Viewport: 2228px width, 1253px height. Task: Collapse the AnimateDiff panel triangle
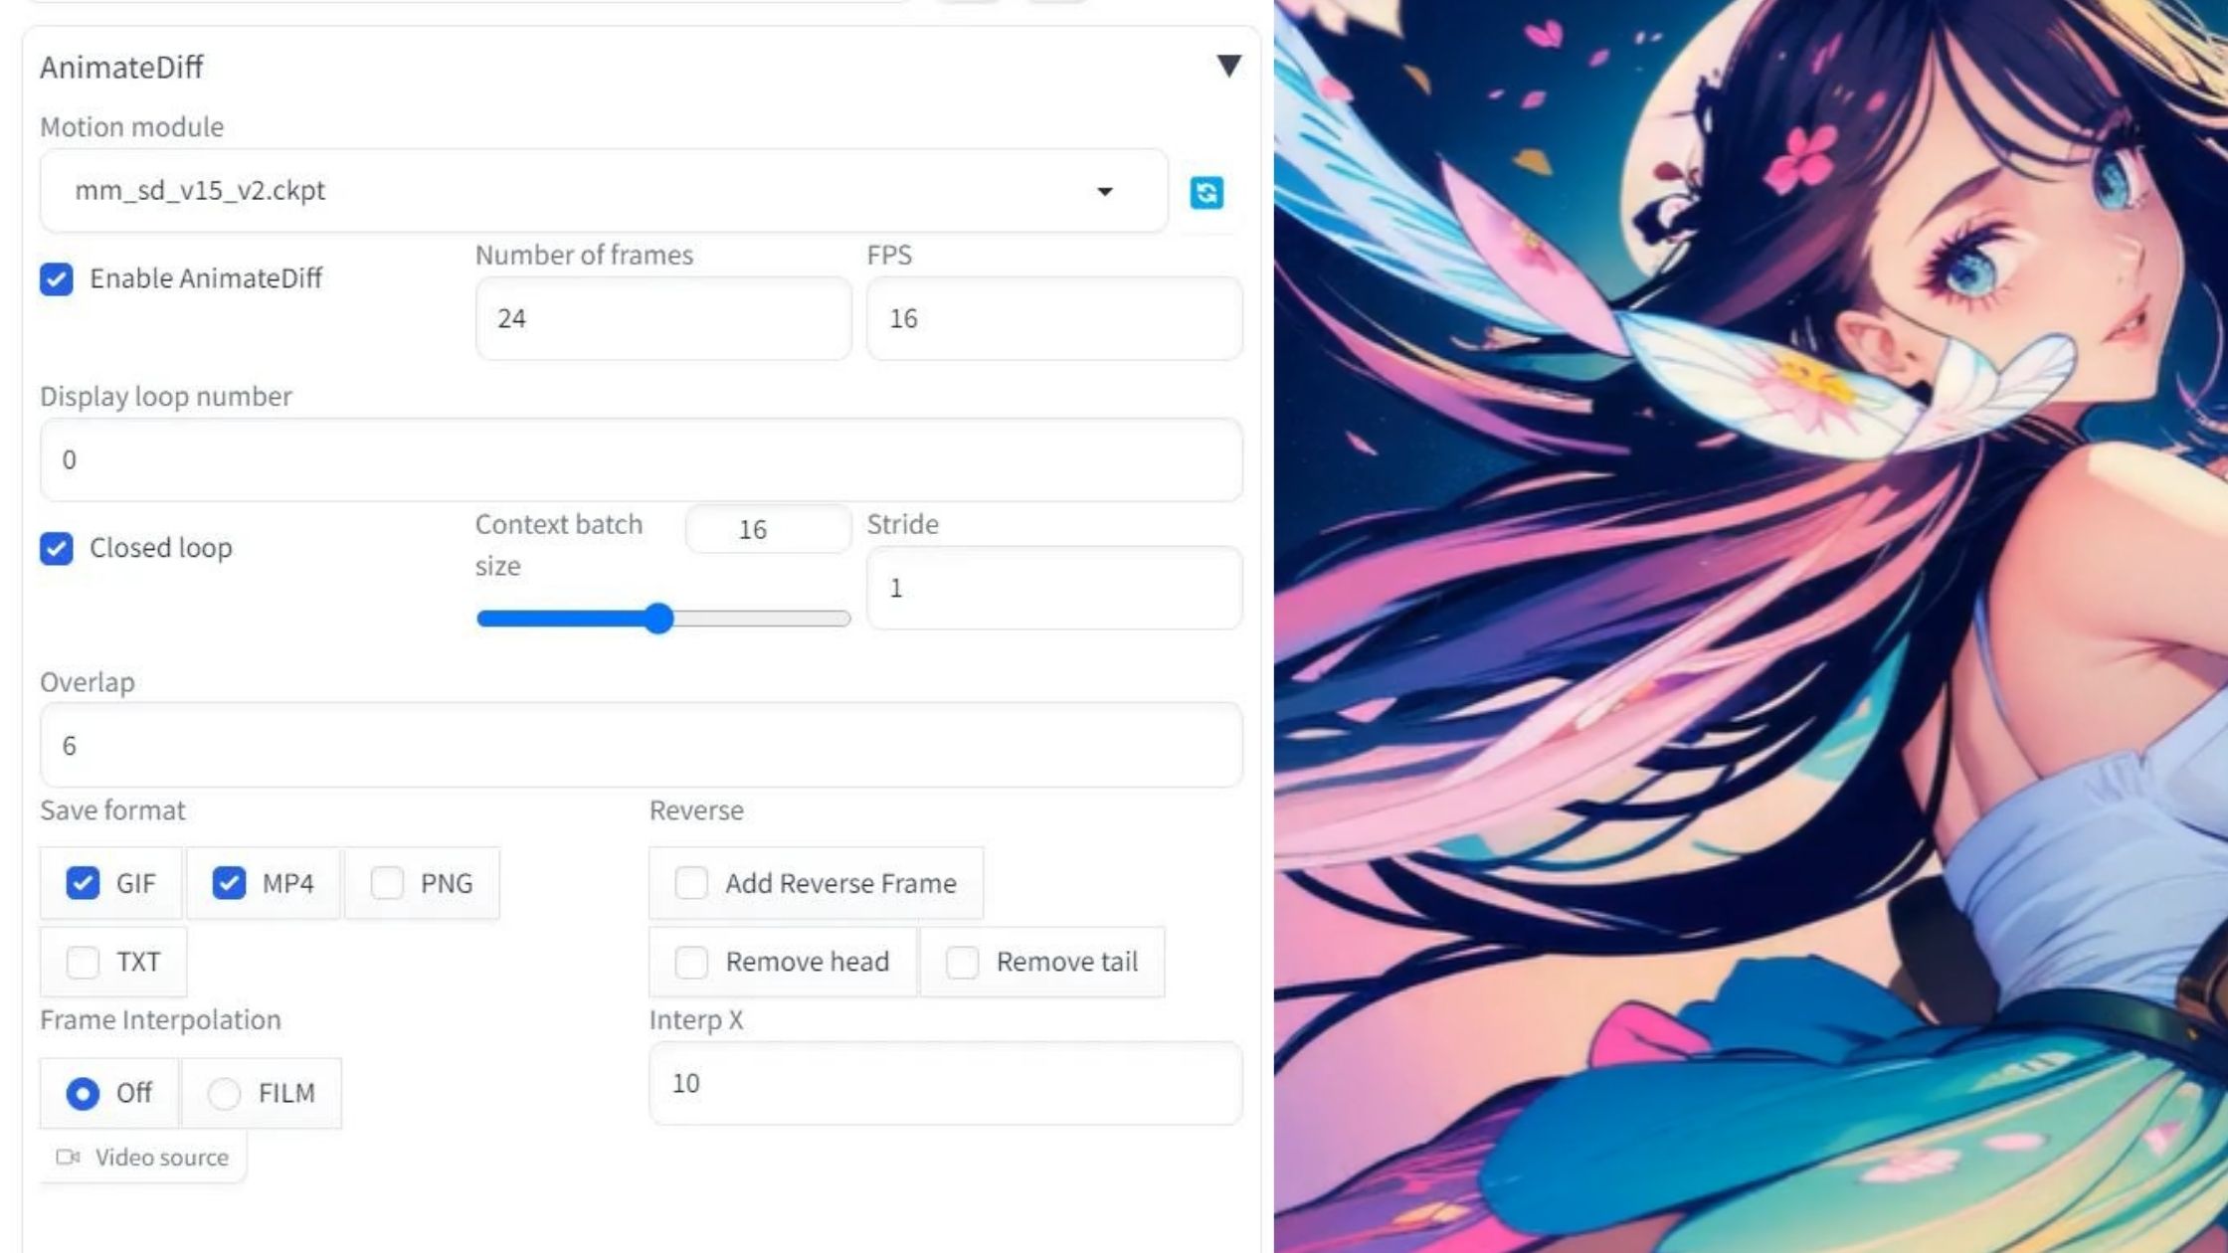(1228, 66)
